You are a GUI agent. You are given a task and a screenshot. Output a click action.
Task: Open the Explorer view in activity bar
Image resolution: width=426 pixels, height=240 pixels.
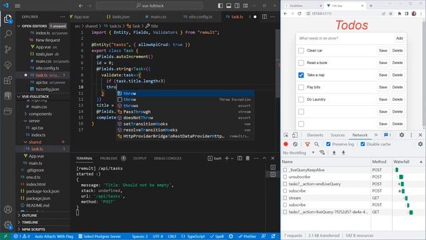8,19
